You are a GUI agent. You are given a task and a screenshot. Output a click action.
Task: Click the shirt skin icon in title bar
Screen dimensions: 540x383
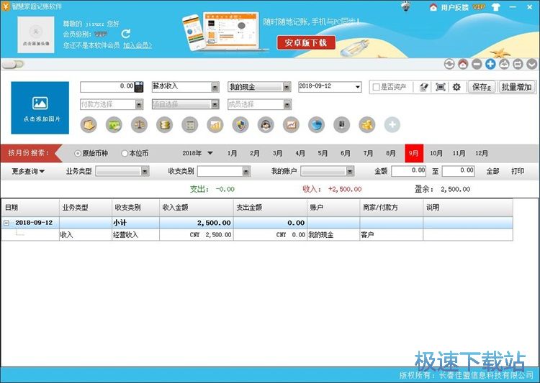click(x=495, y=7)
